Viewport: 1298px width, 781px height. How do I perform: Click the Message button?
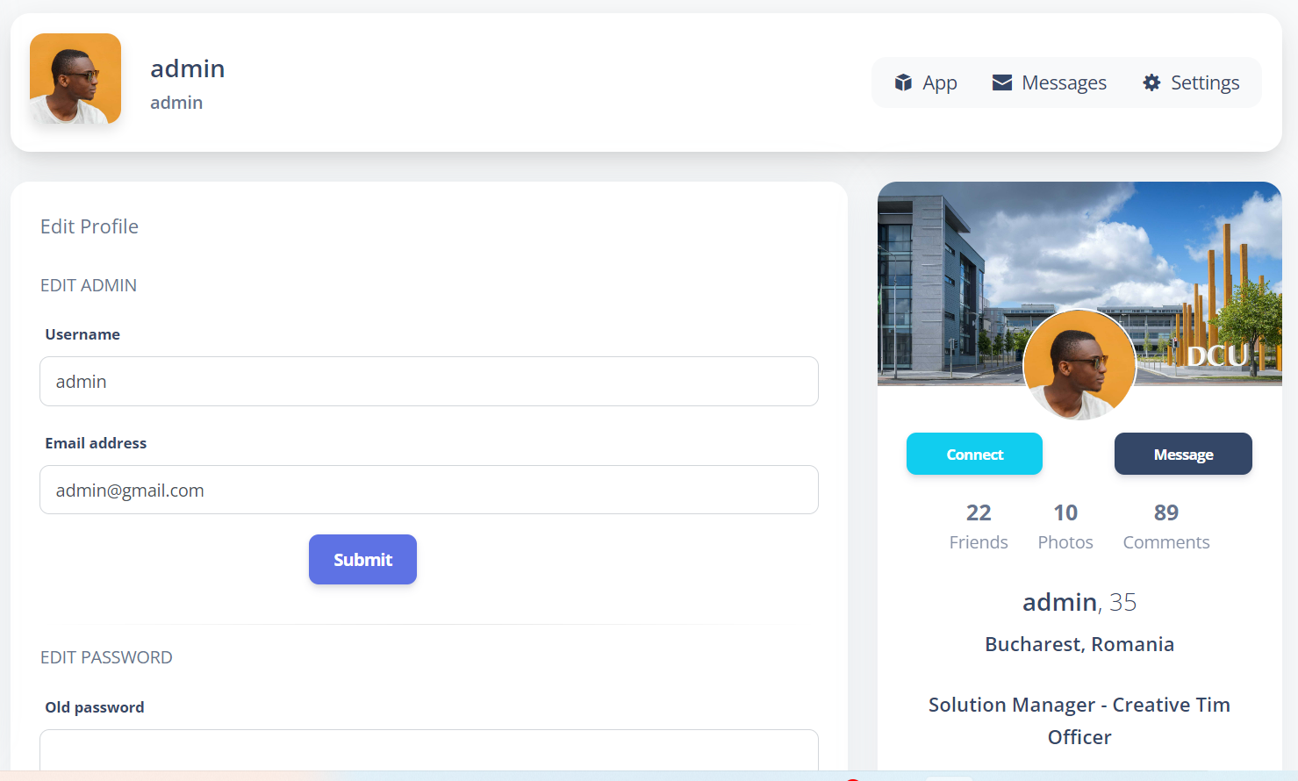point(1183,454)
